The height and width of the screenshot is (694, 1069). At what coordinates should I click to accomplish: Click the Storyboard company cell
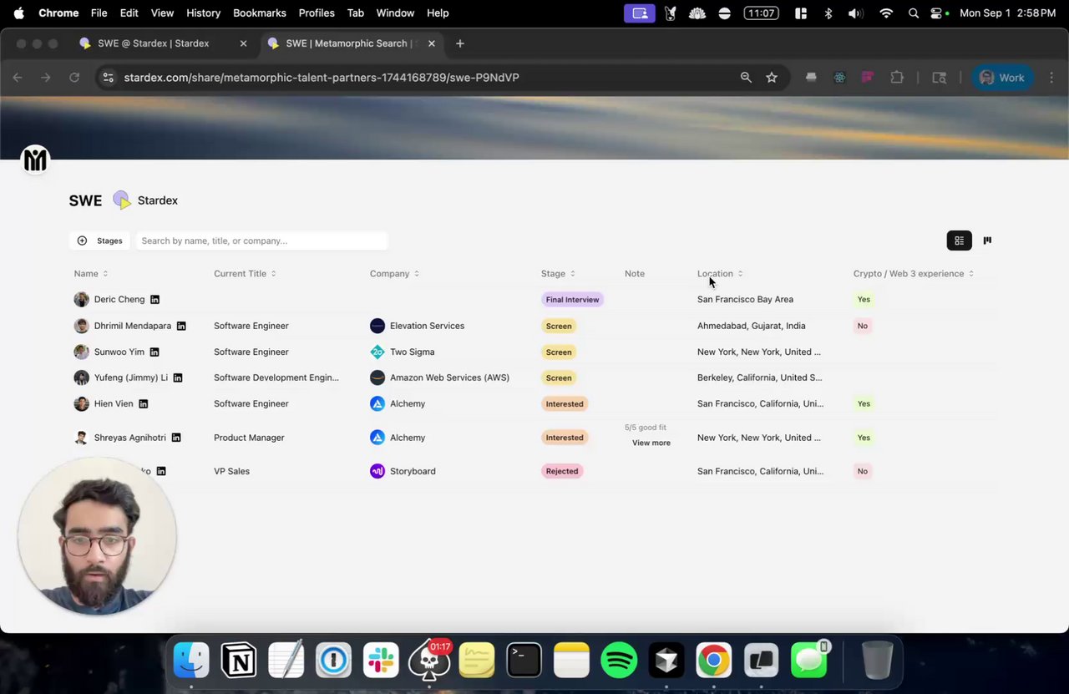(x=403, y=471)
